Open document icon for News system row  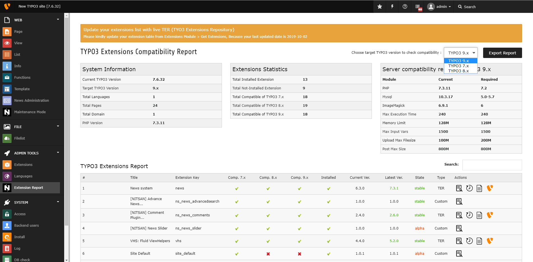(x=479, y=188)
